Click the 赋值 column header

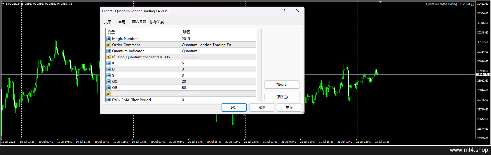pyautogui.click(x=218, y=32)
